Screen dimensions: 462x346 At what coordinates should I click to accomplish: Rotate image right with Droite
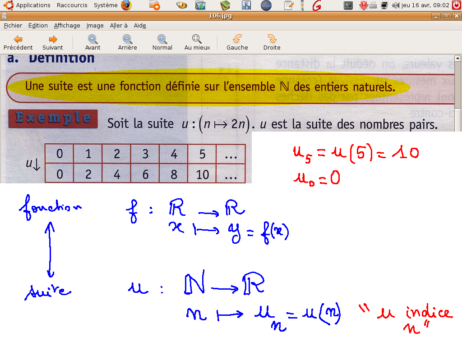[272, 43]
